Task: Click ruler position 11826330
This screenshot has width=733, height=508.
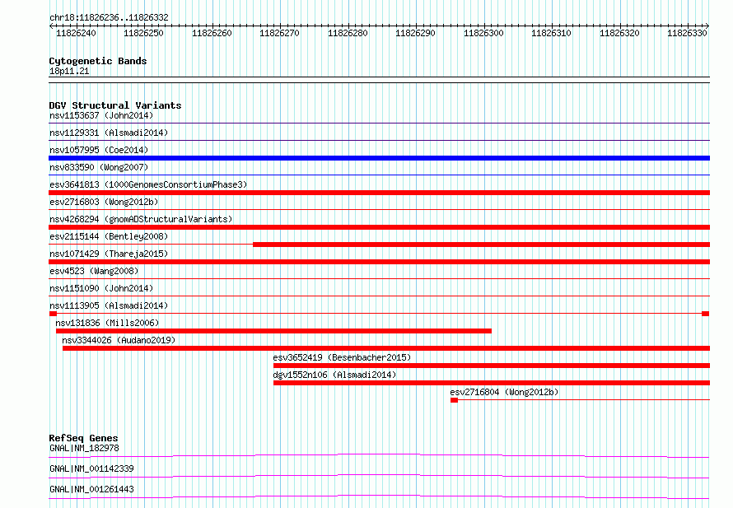Action: pos(687,33)
